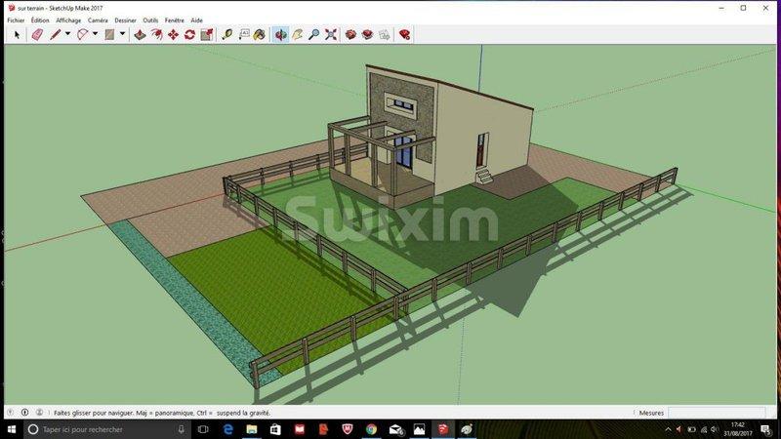Expand the Rectangle shape dropdown arrow

point(122,34)
